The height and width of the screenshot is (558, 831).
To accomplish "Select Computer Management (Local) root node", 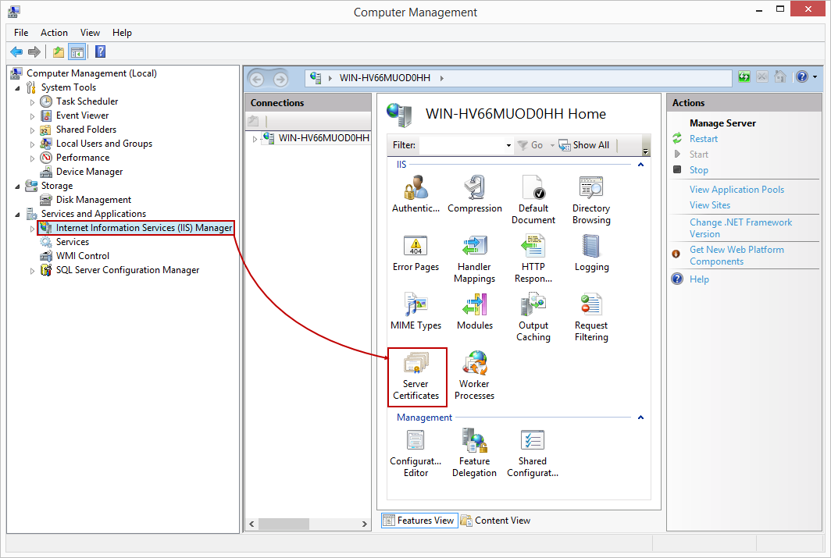I will pyautogui.click(x=91, y=73).
